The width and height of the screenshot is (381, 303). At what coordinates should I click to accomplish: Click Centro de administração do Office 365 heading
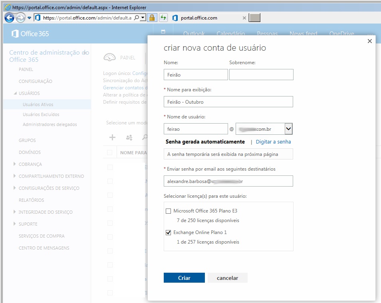49,56
